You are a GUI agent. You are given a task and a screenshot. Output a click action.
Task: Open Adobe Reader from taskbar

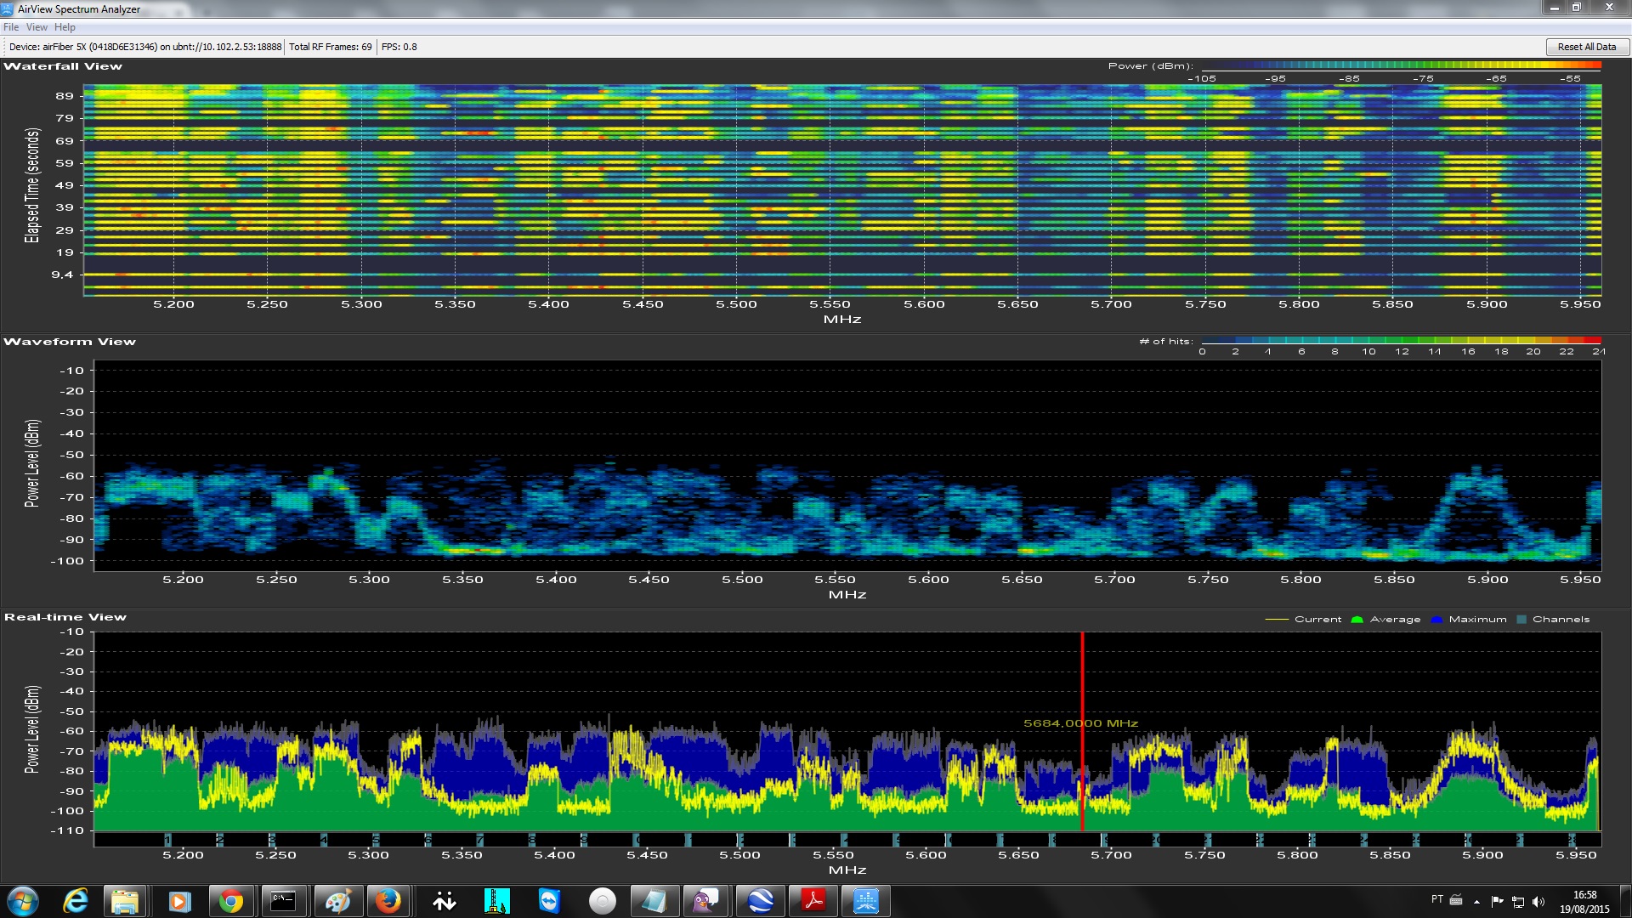pos(813,901)
